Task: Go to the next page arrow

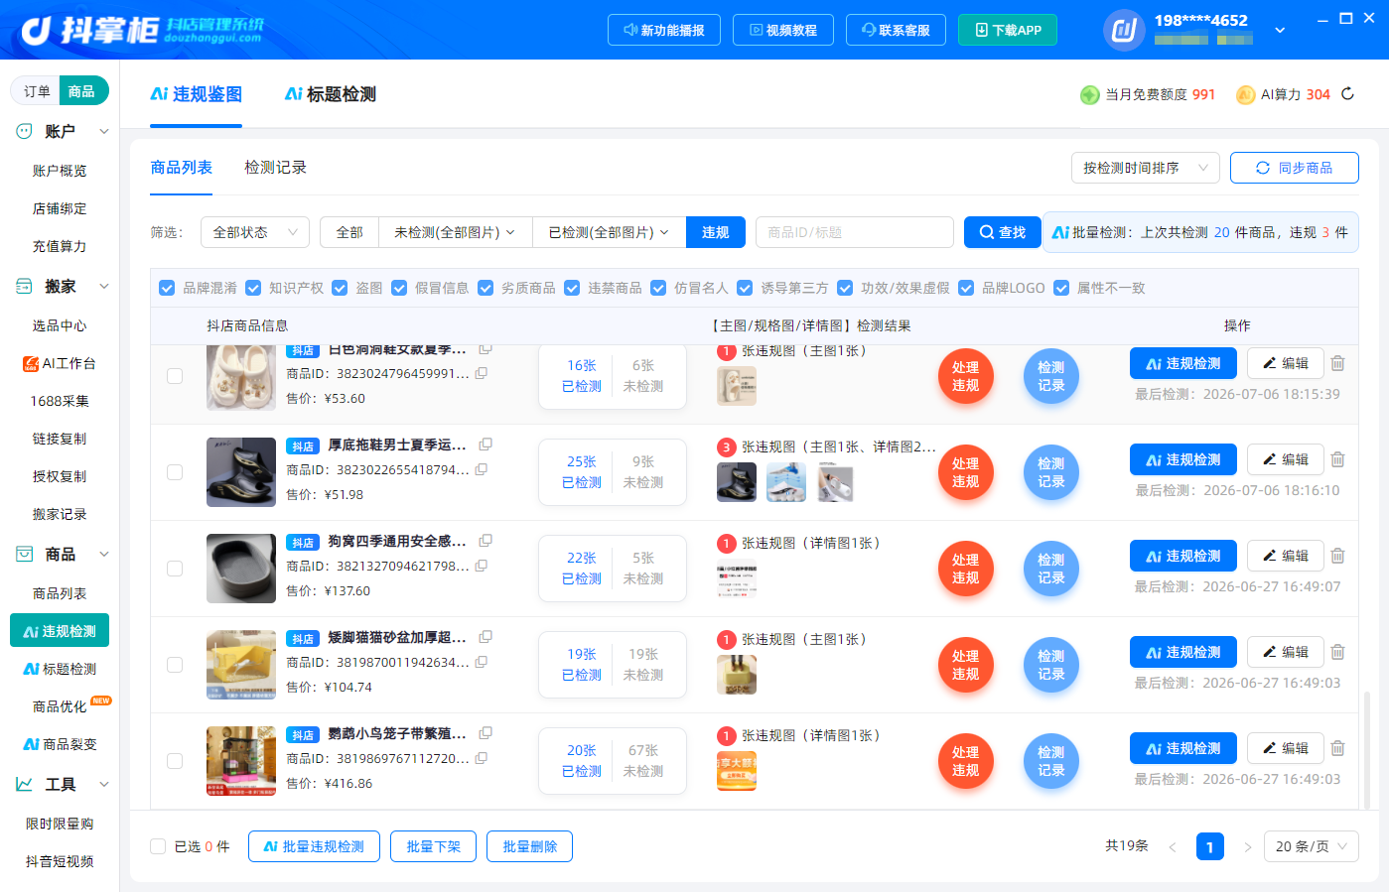Action: tap(1248, 847)
